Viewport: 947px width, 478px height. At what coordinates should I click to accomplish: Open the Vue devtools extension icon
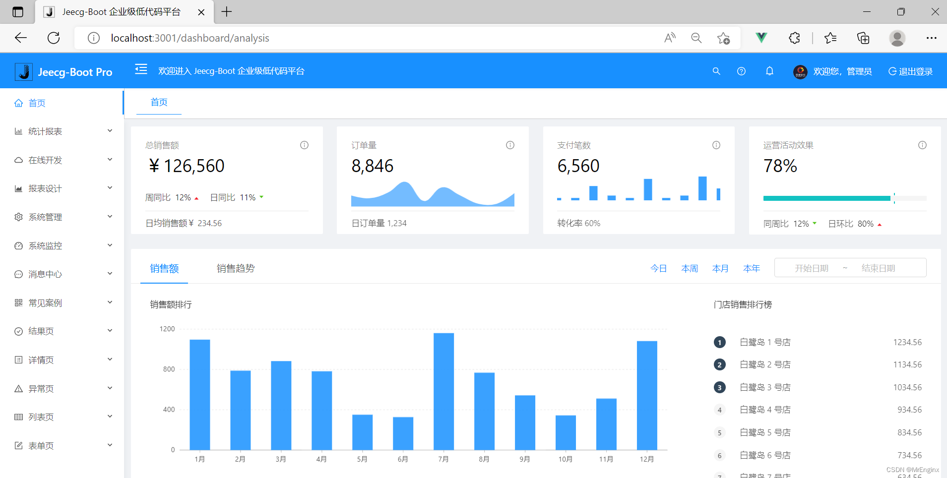761,38
